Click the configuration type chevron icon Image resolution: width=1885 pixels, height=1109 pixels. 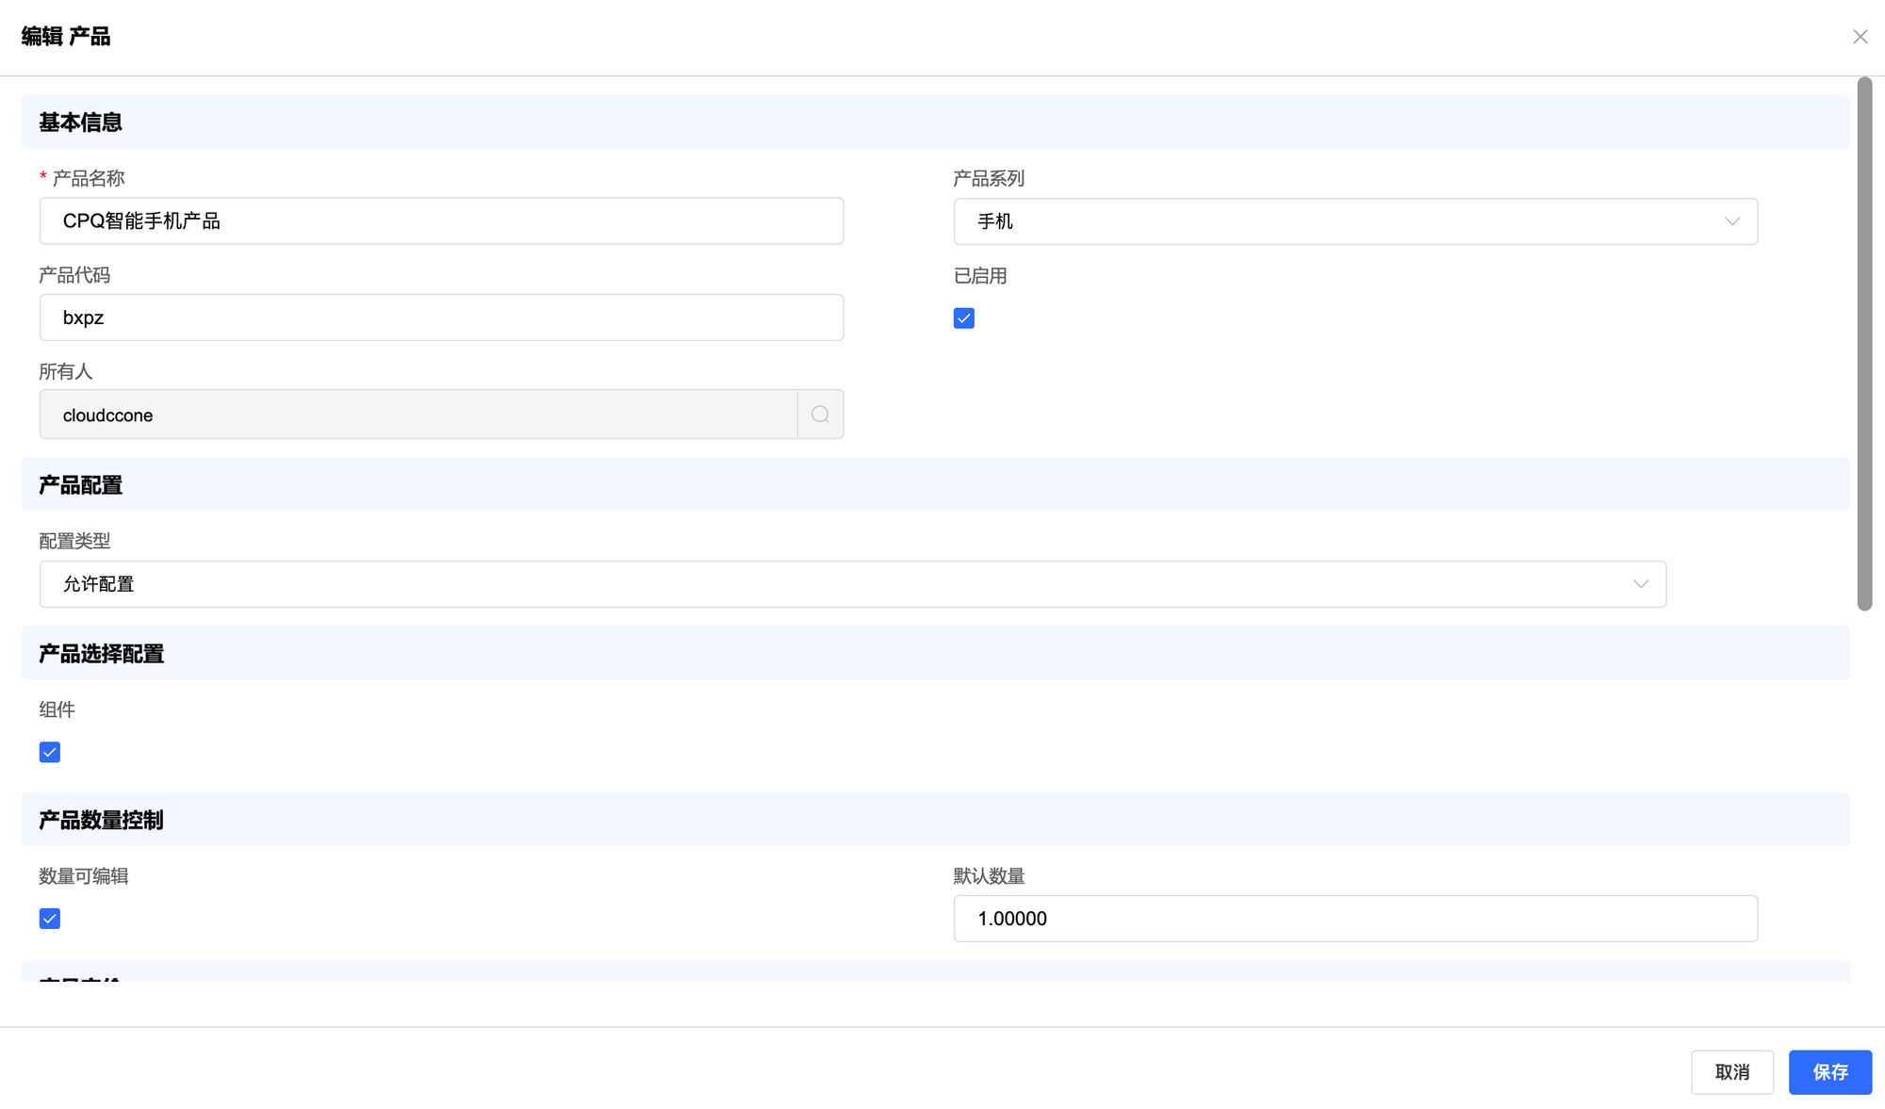(x=1640, y=584)
